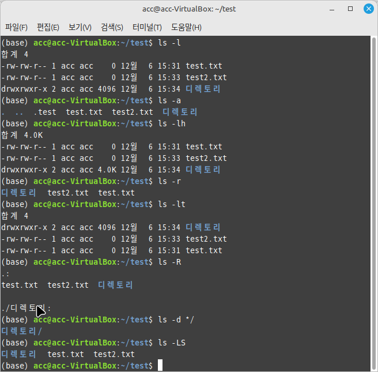
Task: Click the '합계 4.0K' output line
Action: (22, 135)
